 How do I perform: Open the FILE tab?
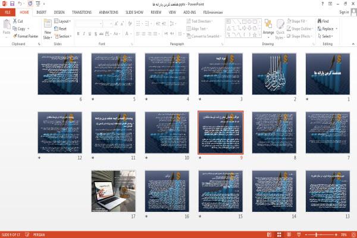pos(8,12)
